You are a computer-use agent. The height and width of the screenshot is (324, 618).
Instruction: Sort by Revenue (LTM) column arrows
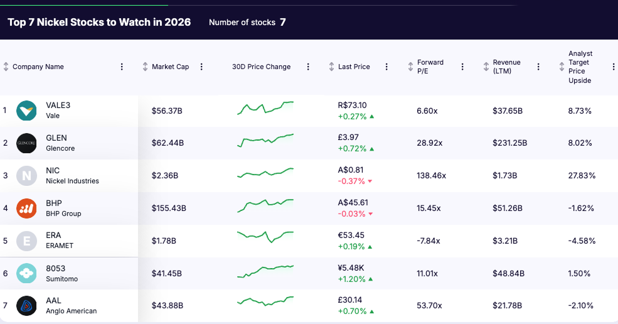pyautogui.click(x=486, y=67)
